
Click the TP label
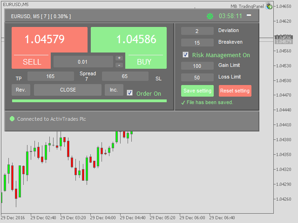coord(19,79)
